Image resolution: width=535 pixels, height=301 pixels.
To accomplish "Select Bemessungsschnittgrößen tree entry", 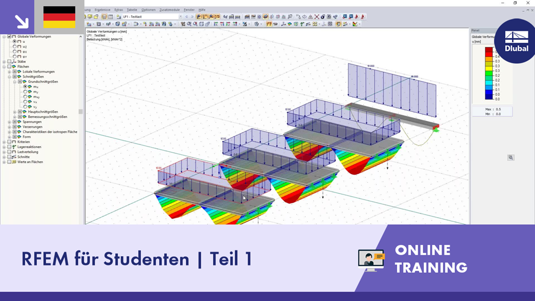I will [47, 117].
